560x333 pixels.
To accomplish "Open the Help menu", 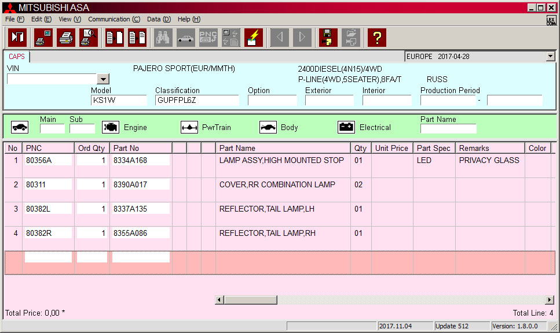I will 189,19.
